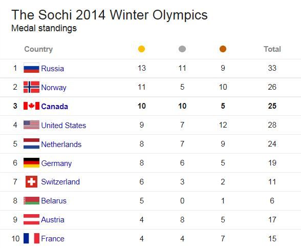Image resolution: width=301 pixels, height=248 pixels.
Task: Click the Belarus flag icon
Action: point(32,200)
